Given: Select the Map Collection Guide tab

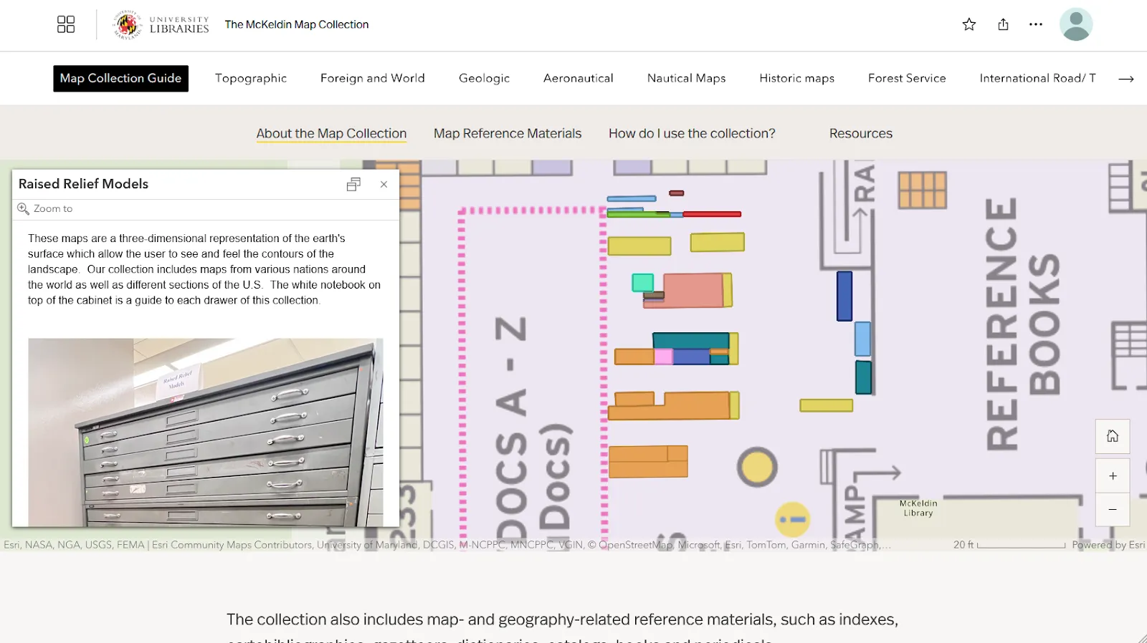Looking at the screenshot, I should tap(120, 78).
